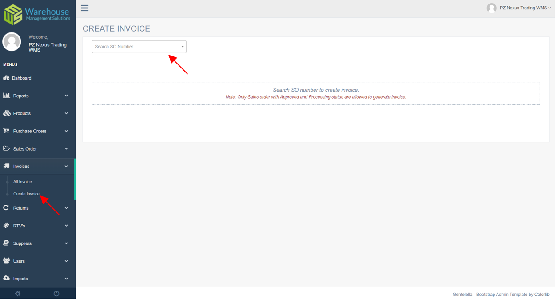Select the Imports cloud icon

[6, 279]
